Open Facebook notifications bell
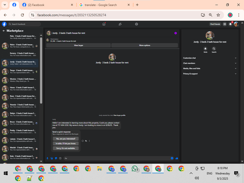Screen dimensions: 244x183 tap(230, 24)
